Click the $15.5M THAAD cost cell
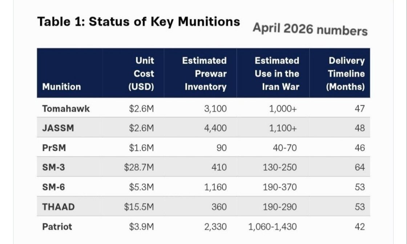Viewport: 407px width, 244px height. point(139,207)
